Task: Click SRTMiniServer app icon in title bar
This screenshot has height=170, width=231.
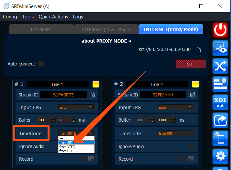Action: [x=6, y=6]
